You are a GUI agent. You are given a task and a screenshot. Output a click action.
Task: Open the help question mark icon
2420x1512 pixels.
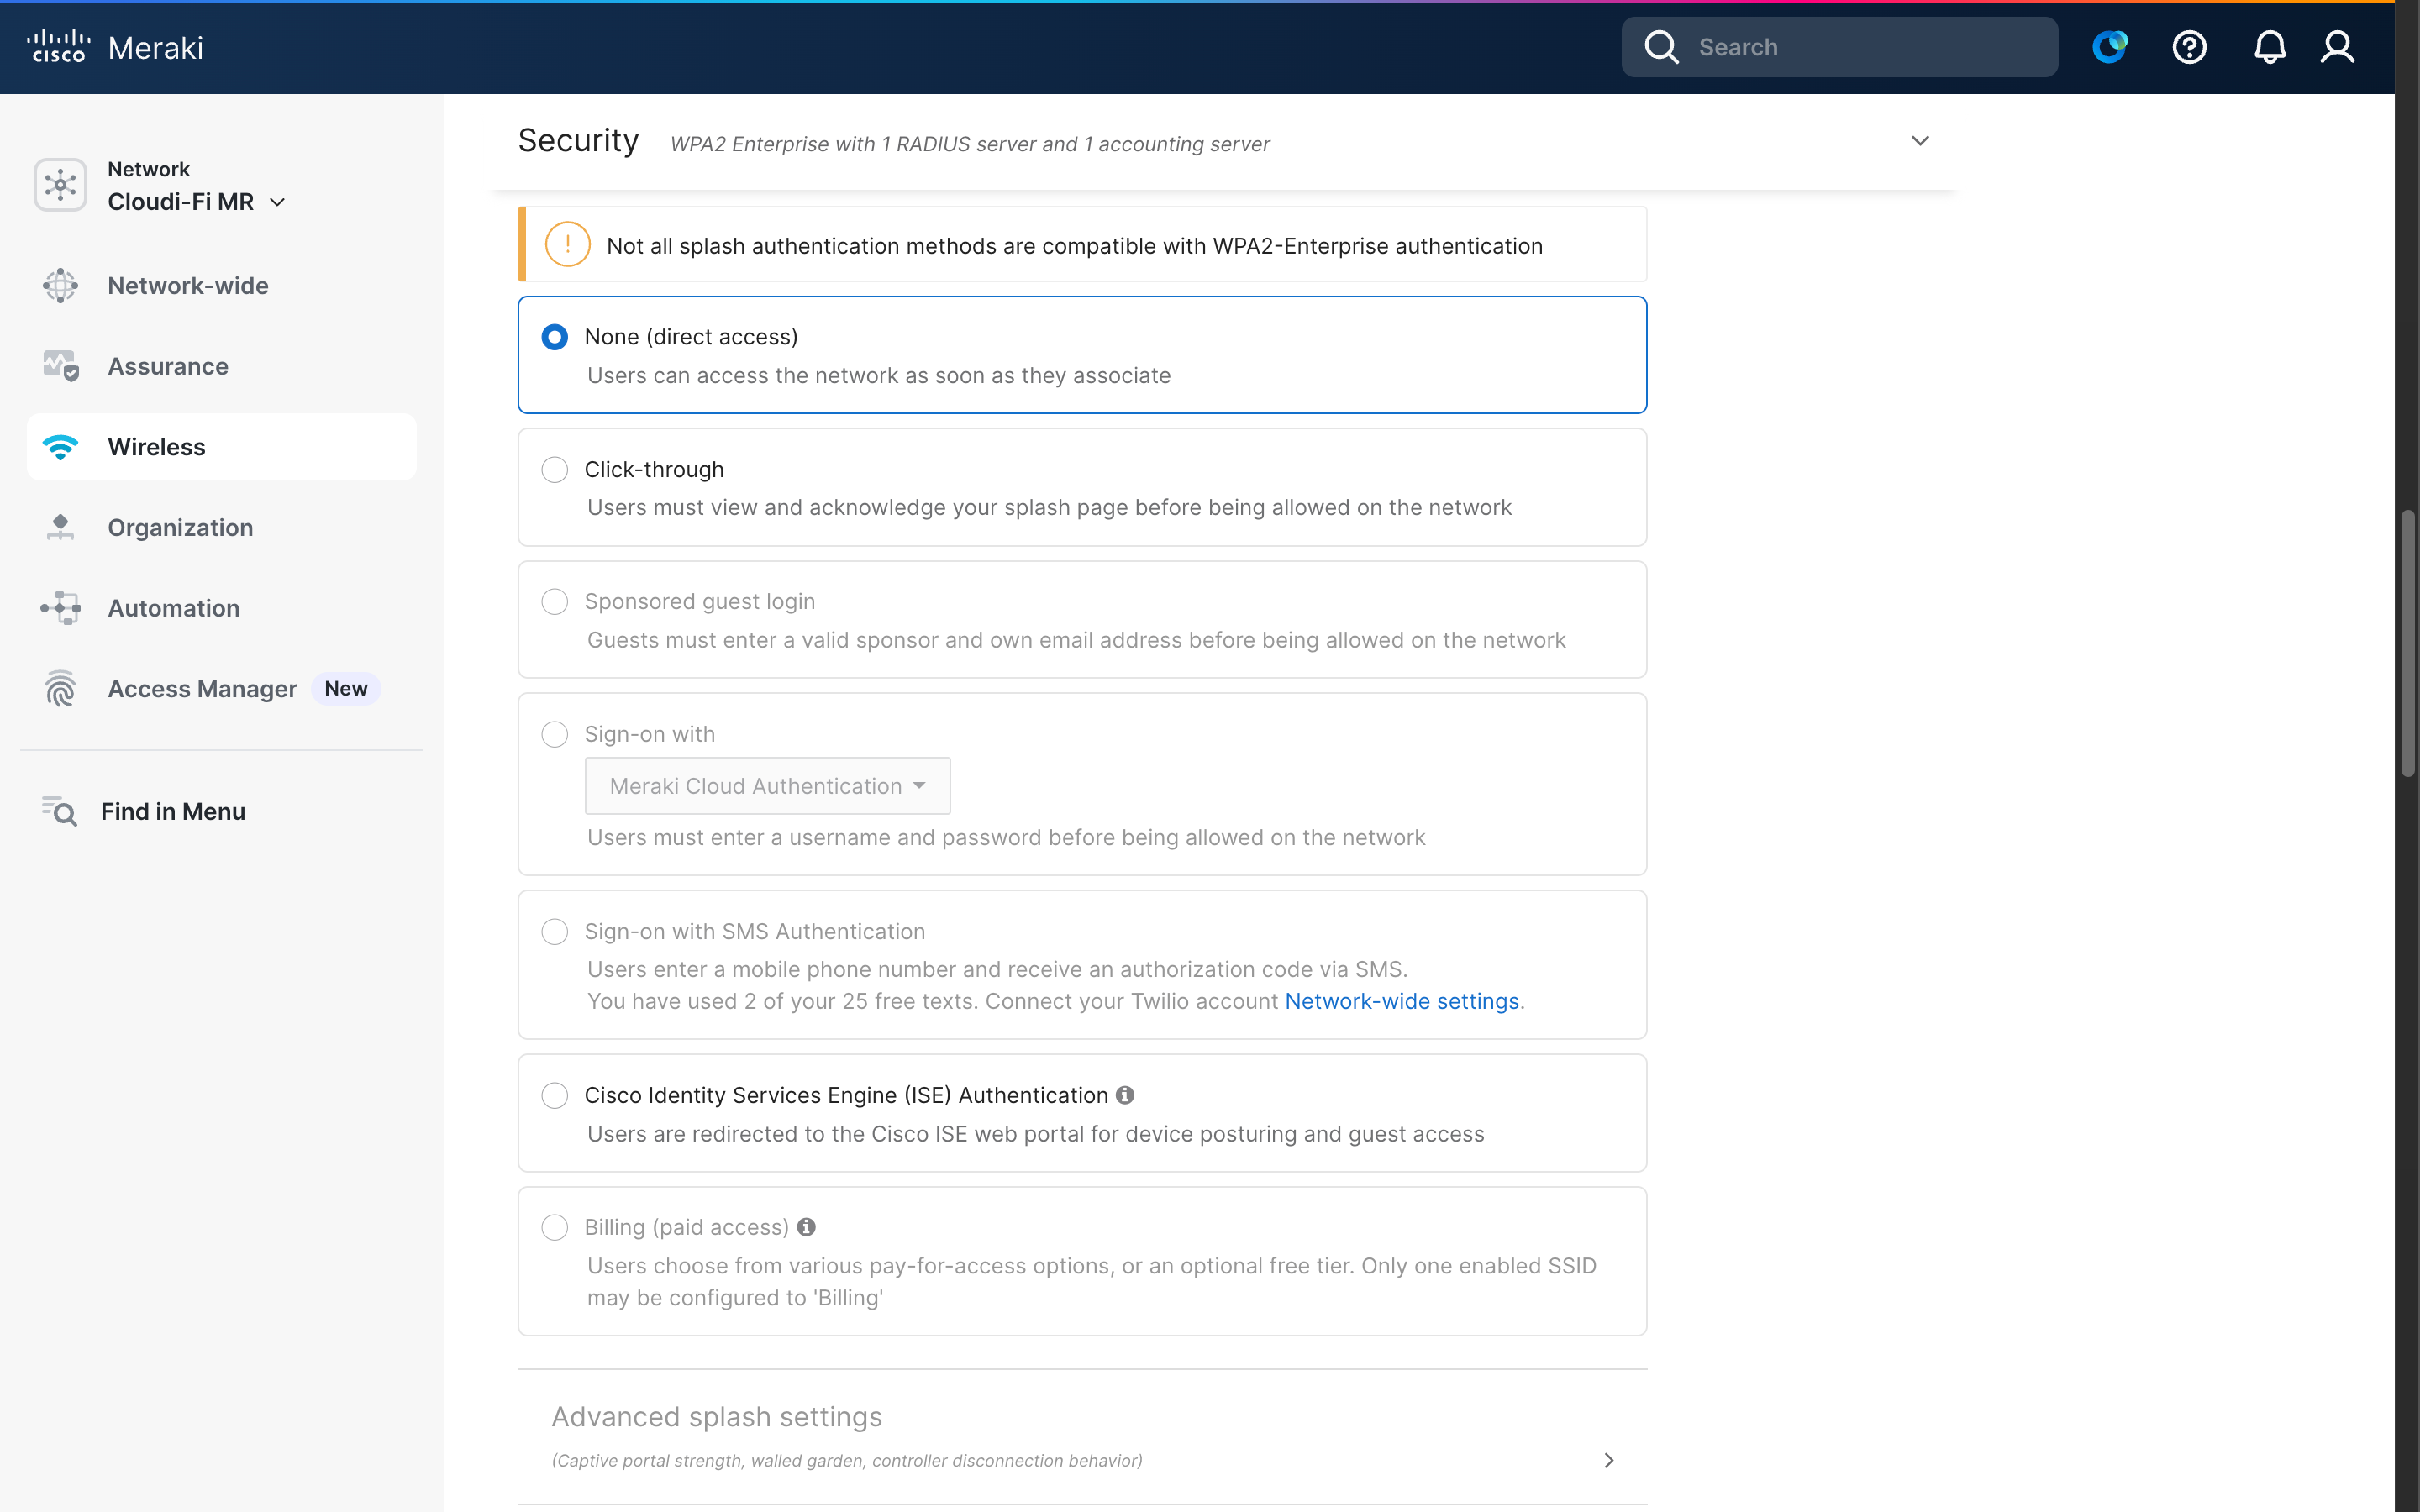pos(2189,47)
